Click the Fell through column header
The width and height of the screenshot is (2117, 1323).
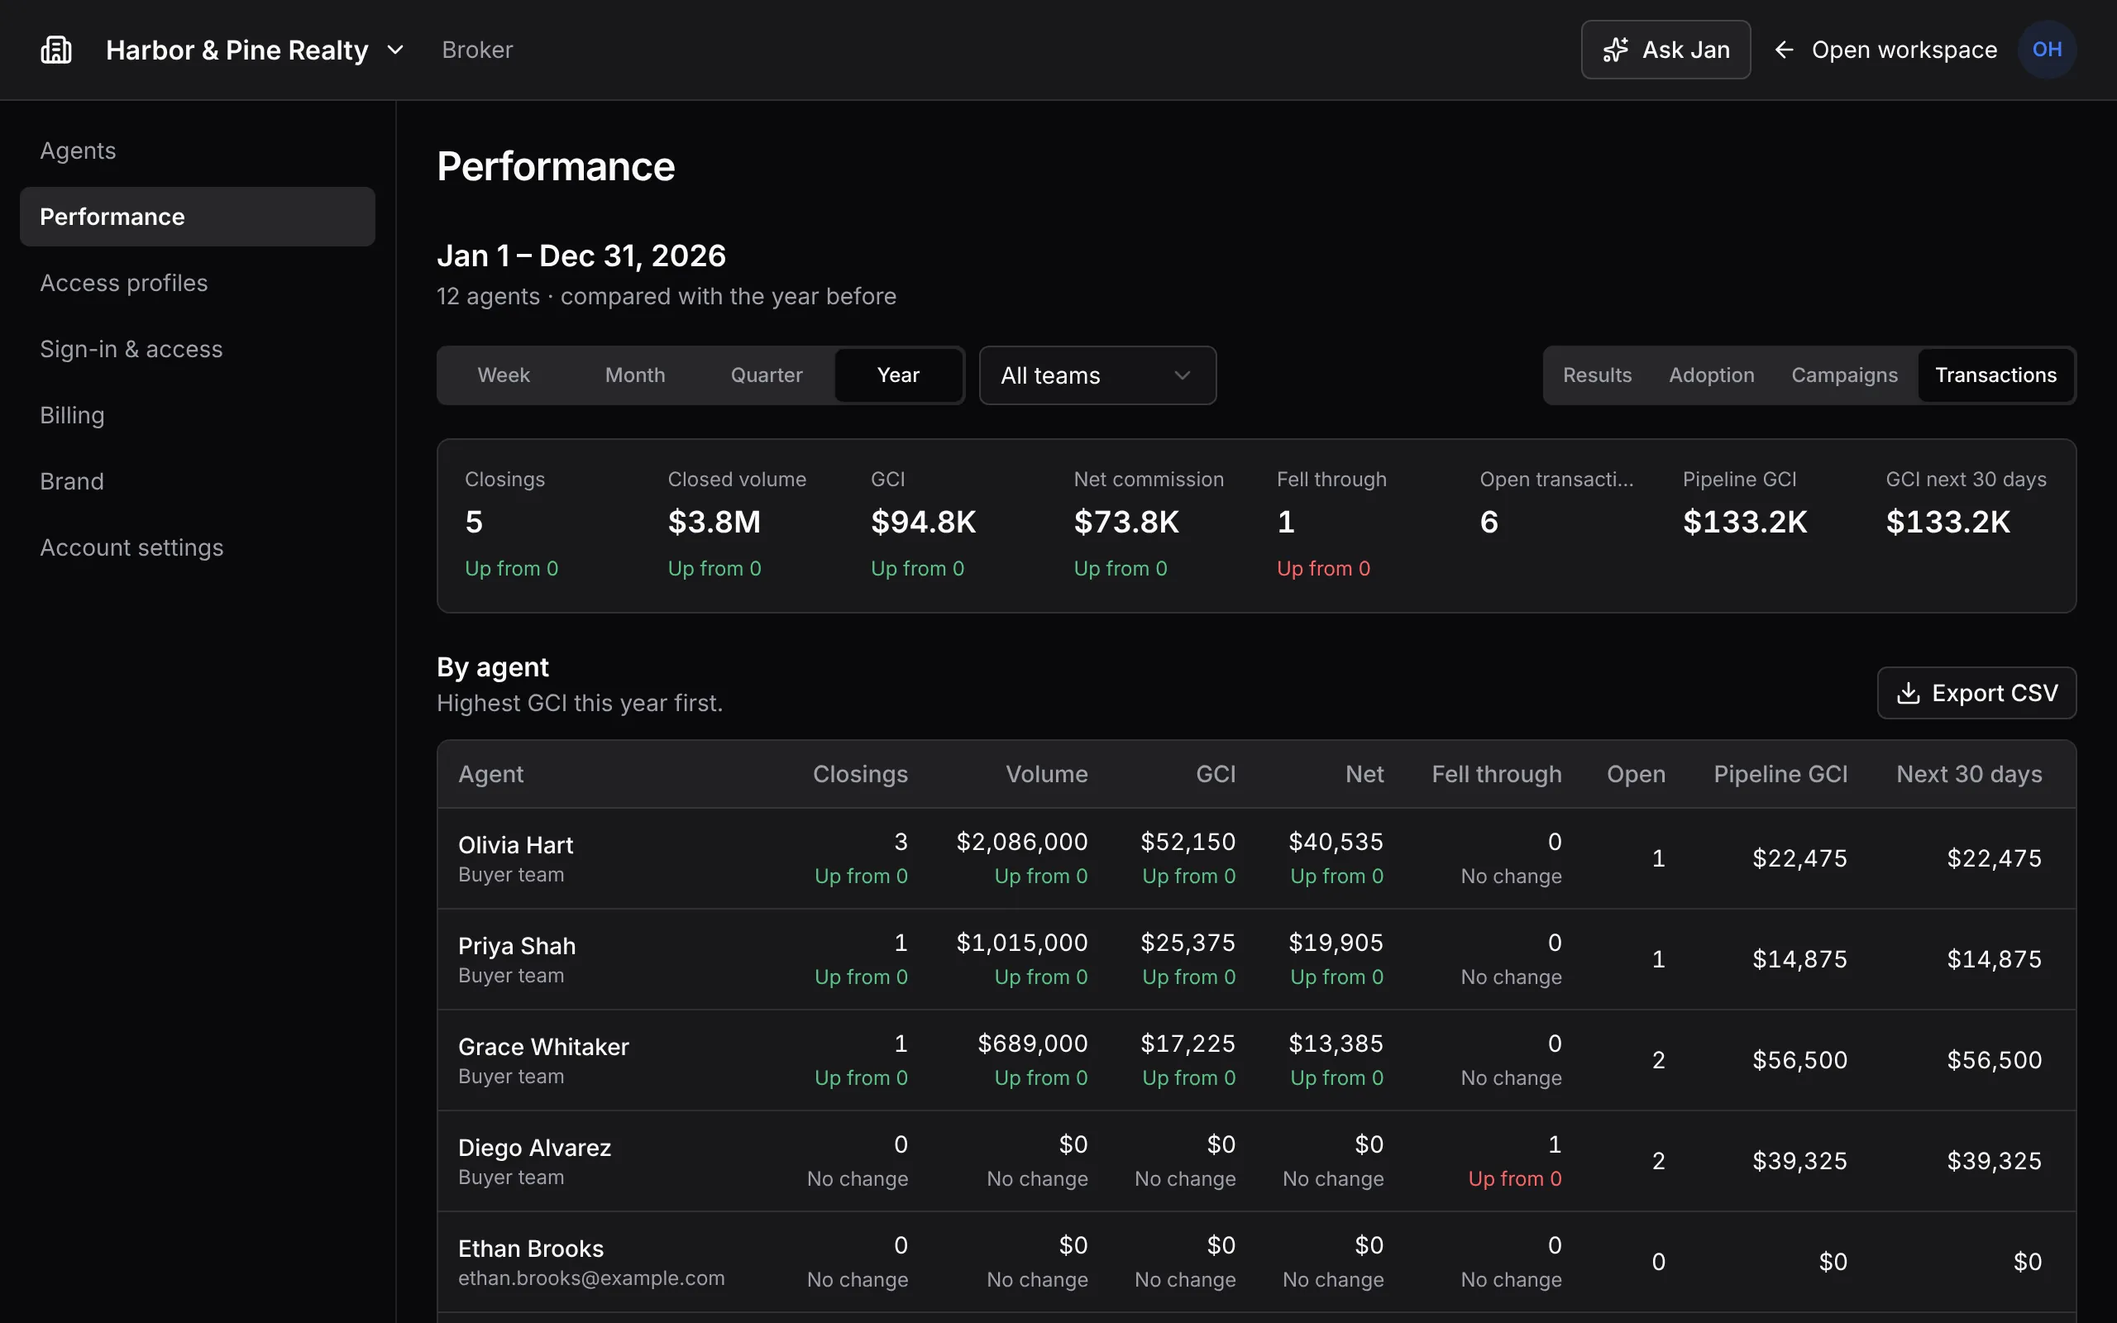(1496, 775)
